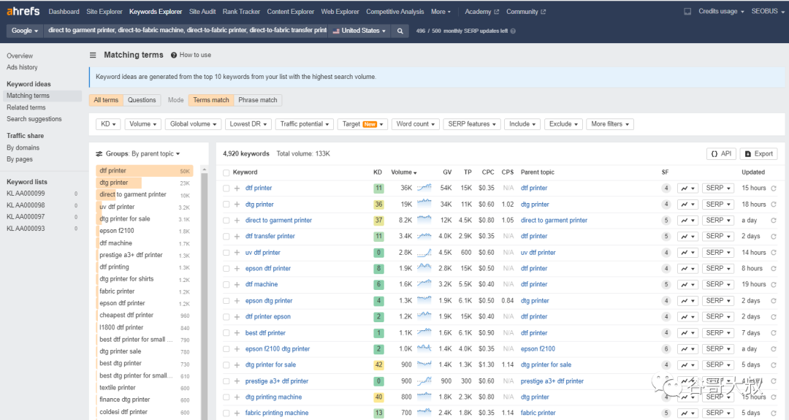Refresh the dtg printer row update icon

[x=774, y=205]
